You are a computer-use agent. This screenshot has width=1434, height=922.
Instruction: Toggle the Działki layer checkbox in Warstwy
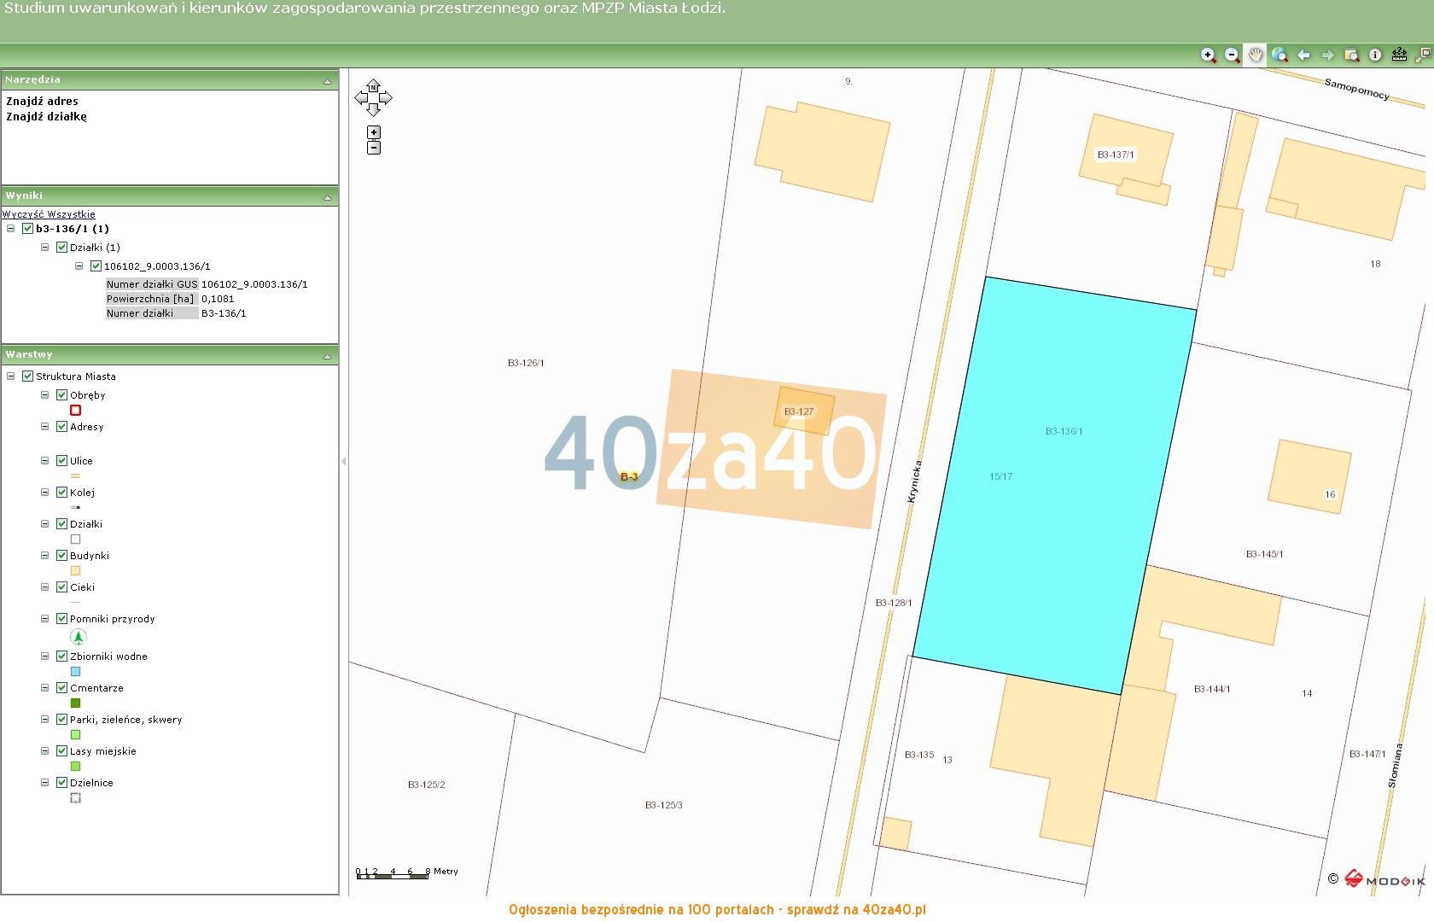pyautogui.click(x=61, y=524)
